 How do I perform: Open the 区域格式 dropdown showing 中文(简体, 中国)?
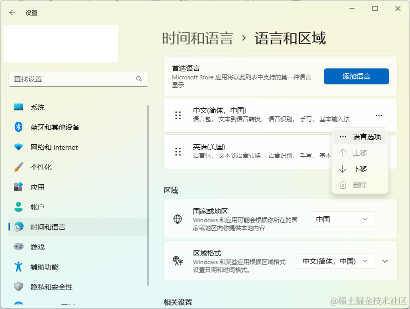[335, 261]
